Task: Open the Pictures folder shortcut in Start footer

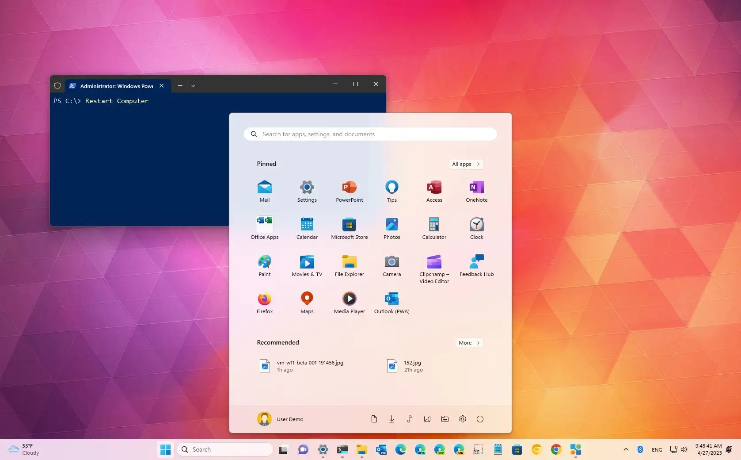Action: [427, 419]
